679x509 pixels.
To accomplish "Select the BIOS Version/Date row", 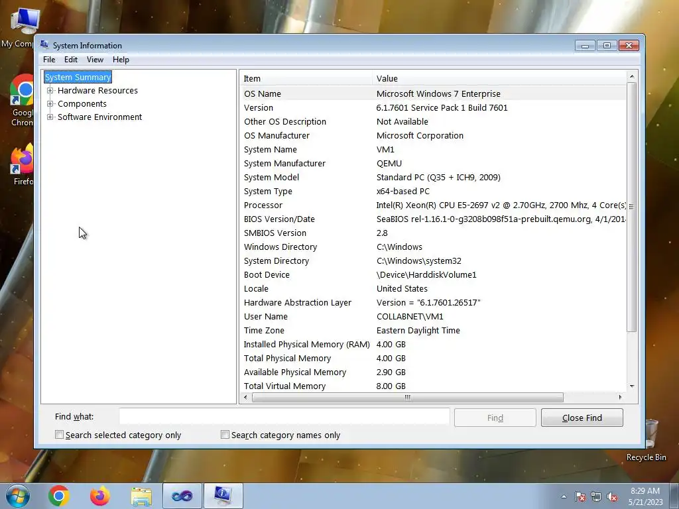I will coord(433,219).
